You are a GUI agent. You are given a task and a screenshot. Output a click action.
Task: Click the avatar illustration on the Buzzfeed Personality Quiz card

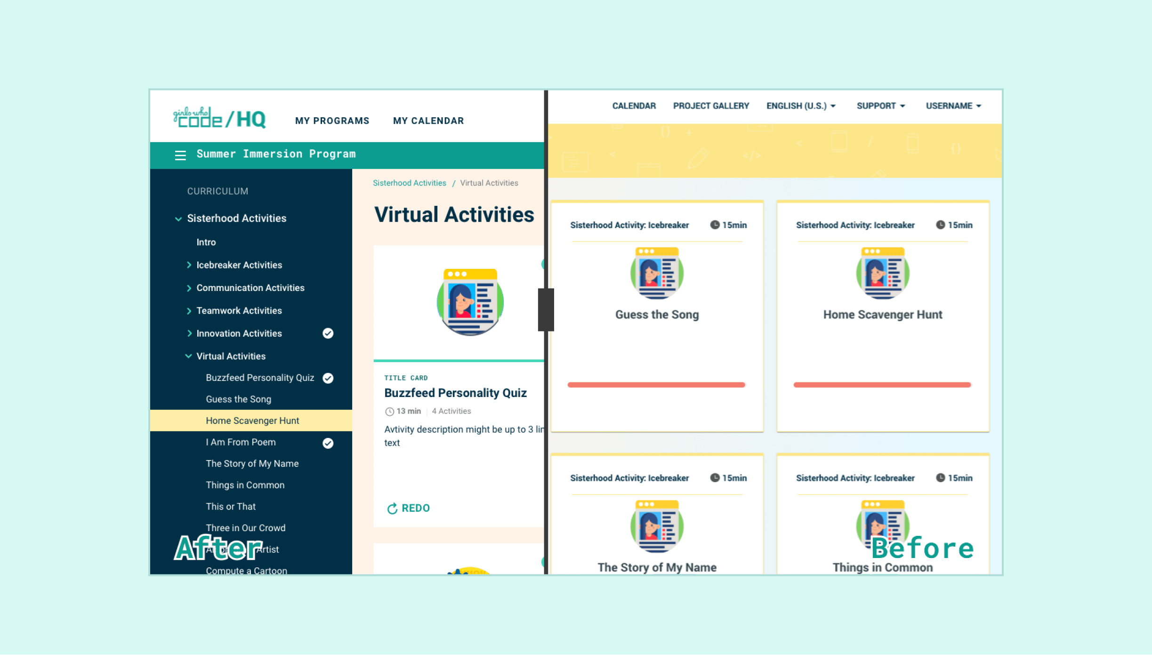click(470, 303)
